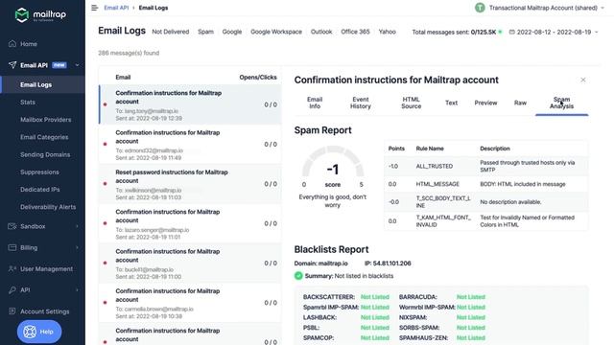Open Suppressions in the sidebar

point(39,172)
